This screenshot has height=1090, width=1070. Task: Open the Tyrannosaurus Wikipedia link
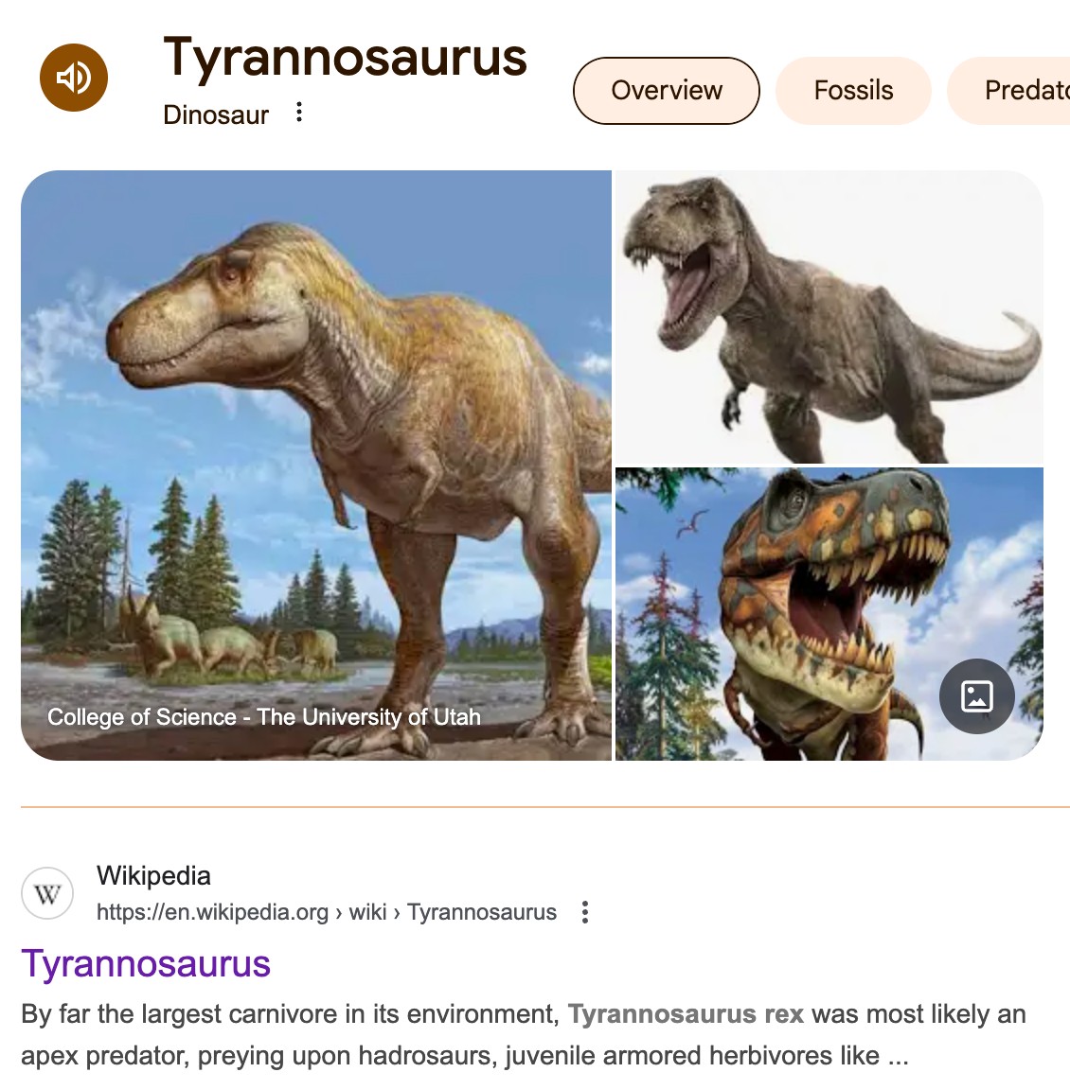[146, 963]
